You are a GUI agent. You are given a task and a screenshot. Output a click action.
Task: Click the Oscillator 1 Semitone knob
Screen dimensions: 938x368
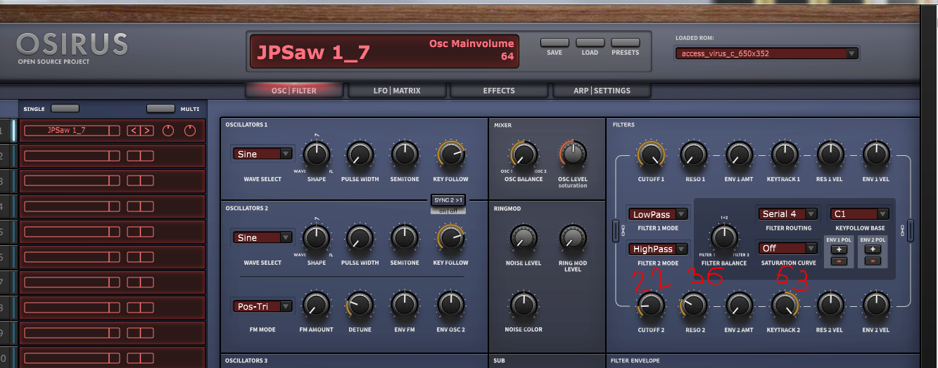pos(404,154)
